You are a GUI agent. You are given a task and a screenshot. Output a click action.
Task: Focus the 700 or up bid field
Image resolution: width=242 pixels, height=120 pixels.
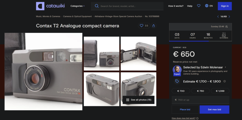(201, 100)
